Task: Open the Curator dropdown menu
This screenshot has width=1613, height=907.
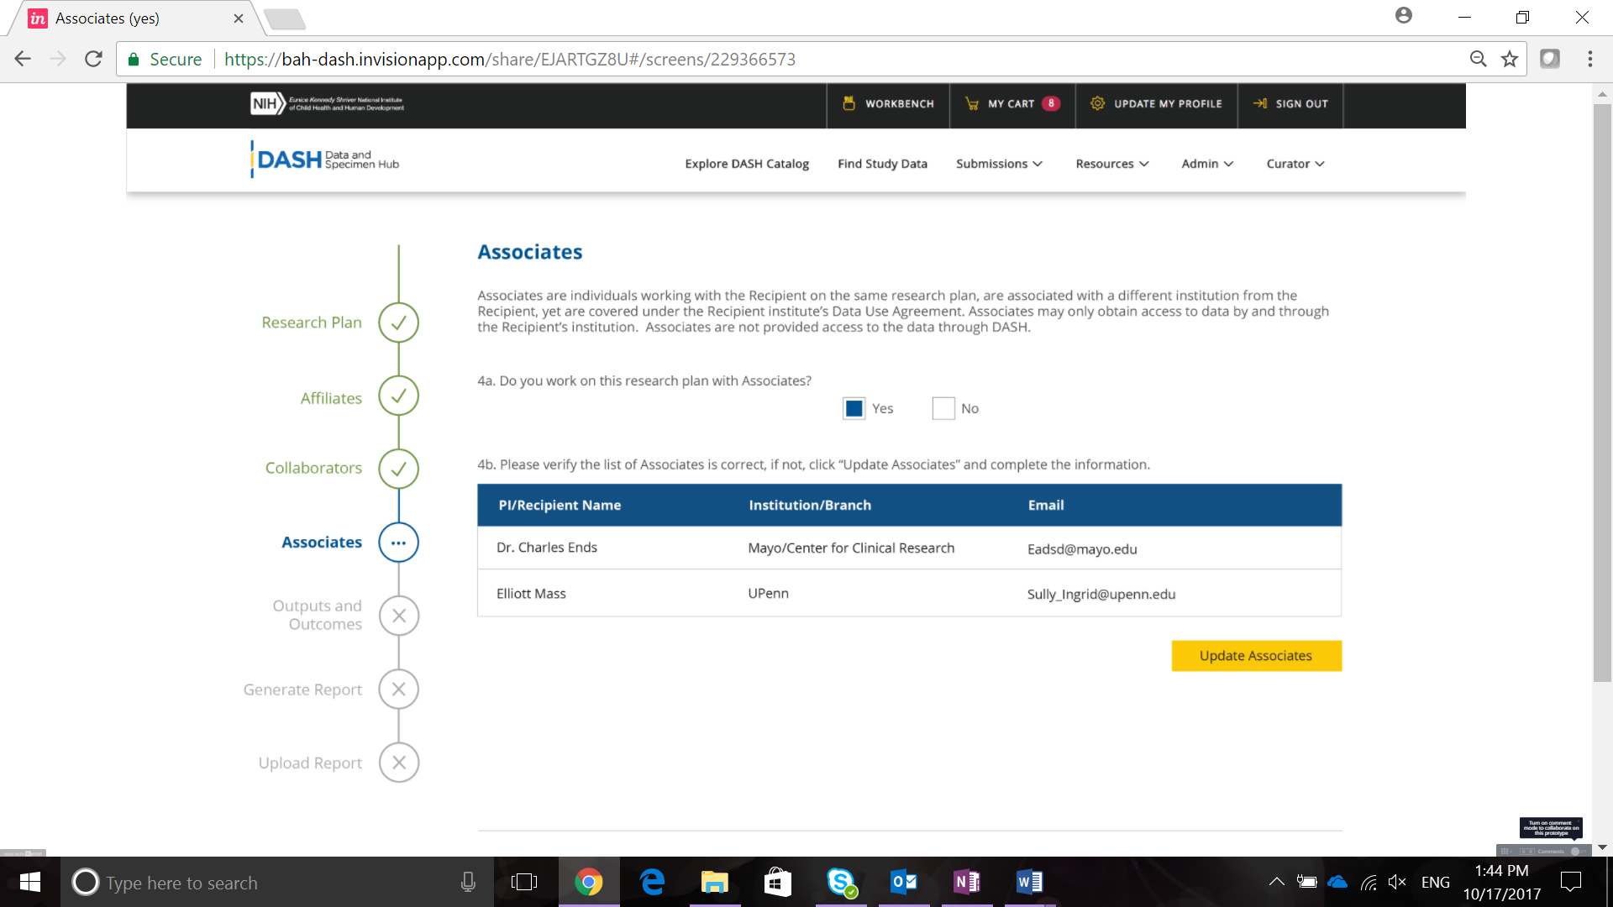Action: point(1295,164)
